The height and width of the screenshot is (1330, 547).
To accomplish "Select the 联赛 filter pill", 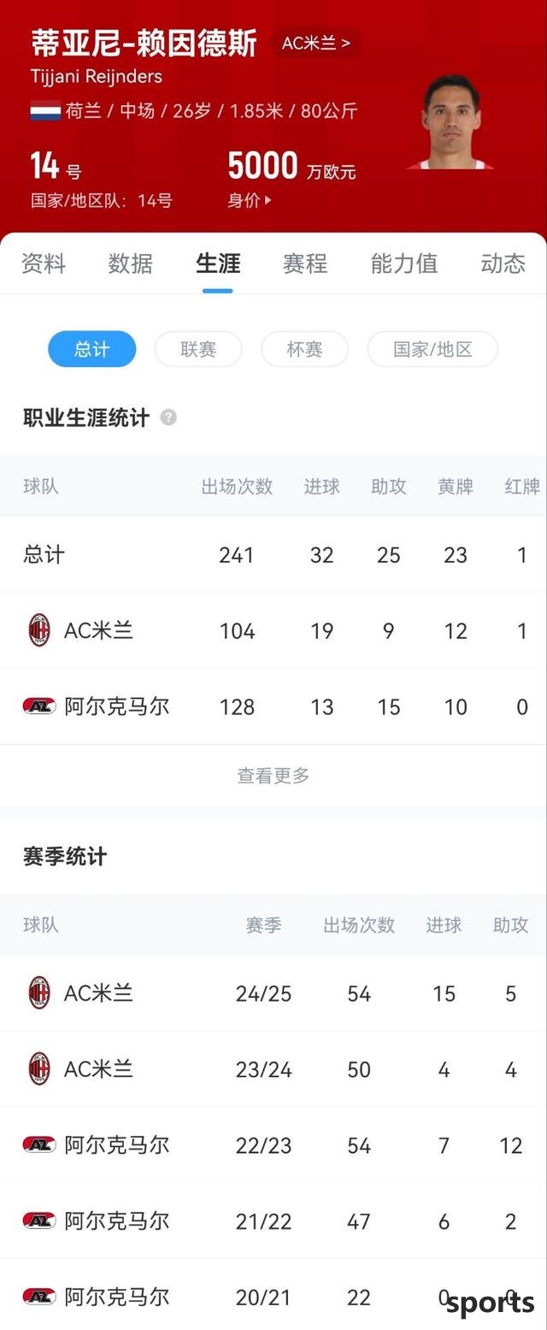I will point(198,349).
